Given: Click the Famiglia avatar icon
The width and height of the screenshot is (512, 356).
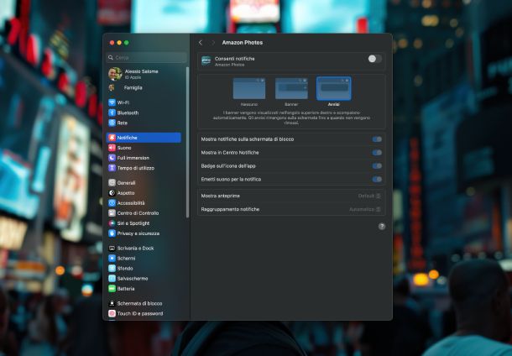Looking at the screenshot, I should tap(112, 87).
